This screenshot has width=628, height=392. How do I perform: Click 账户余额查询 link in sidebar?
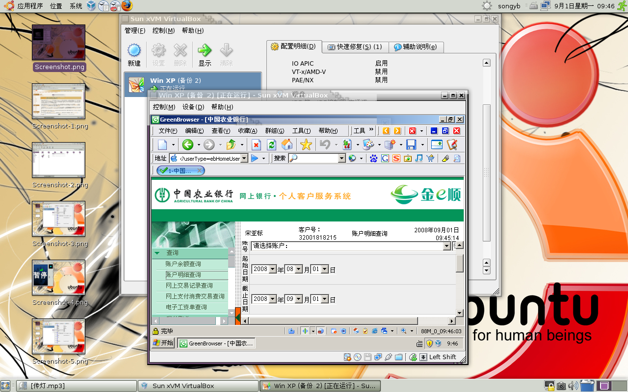pos(183,264)
